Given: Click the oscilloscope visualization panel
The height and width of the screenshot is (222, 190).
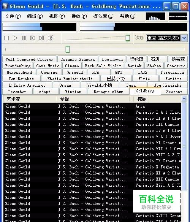Looking at the screenshot, I should (178, 16).
